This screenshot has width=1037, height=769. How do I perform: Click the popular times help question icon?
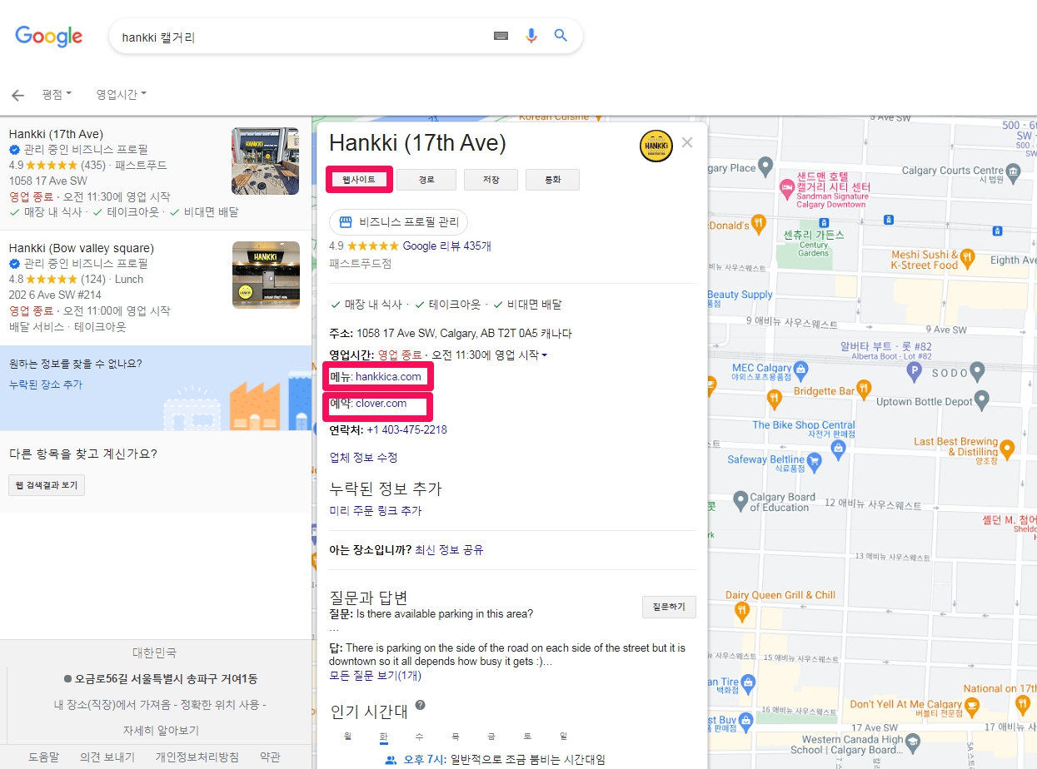point(420,705)
